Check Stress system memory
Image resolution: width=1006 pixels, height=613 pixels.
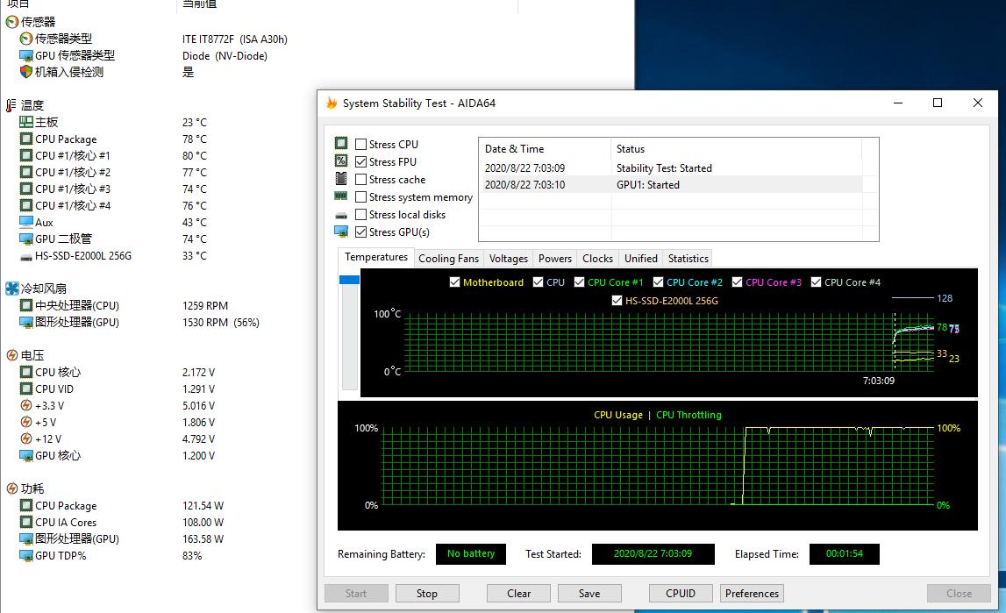pyautogui.click(x=361, y=196)
